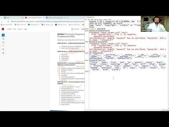This screenshot has height=127, width=169.
Task: Switch to the PCEP browser tab
Action: [13, 18]
